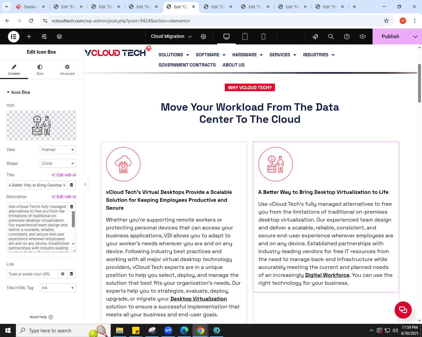
Task: Click the Title text input field
Action: pos(37,185)
